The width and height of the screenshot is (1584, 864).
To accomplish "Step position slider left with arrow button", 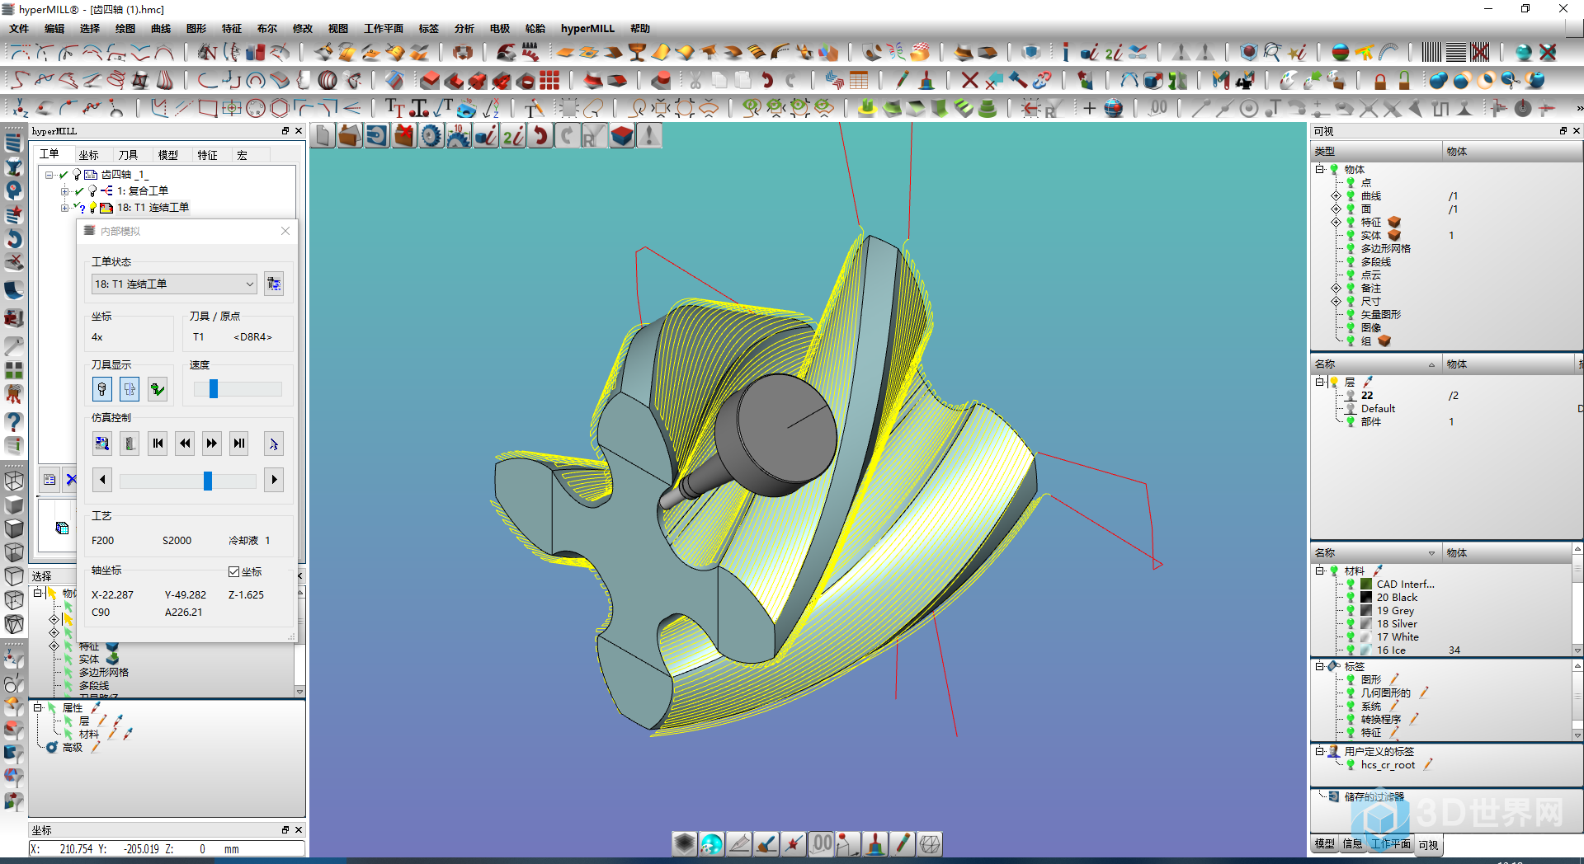I will click(102, 480).
